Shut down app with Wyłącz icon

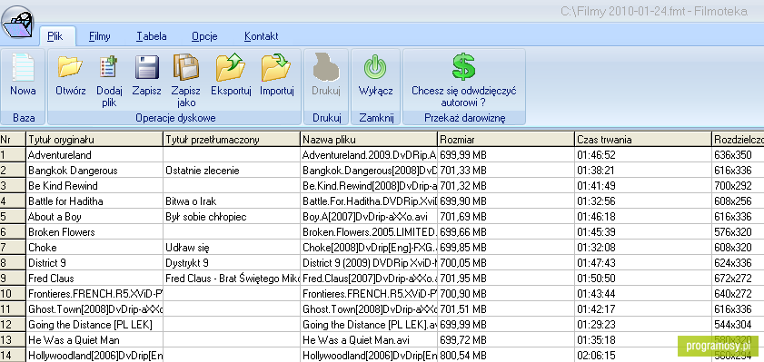coord(375,67)
